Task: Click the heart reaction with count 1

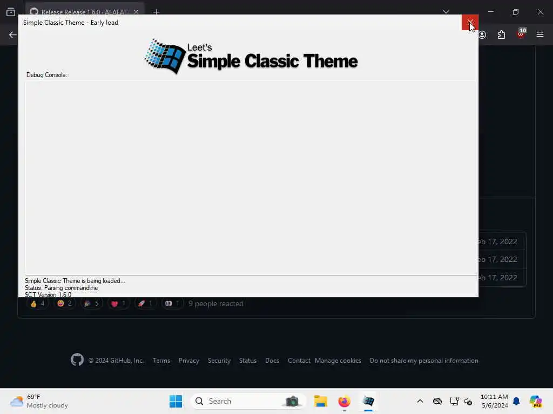Action: [x=118, y=303]
